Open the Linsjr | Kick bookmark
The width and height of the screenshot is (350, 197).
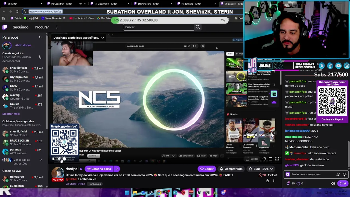click(x=31, y=18)
